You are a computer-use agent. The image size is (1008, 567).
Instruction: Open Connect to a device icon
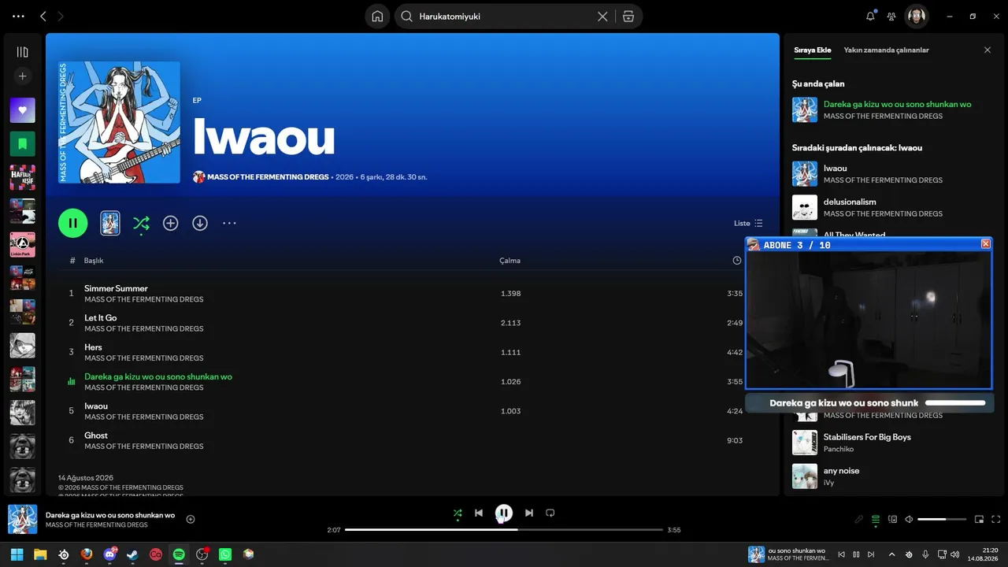[x=892, y=519]
